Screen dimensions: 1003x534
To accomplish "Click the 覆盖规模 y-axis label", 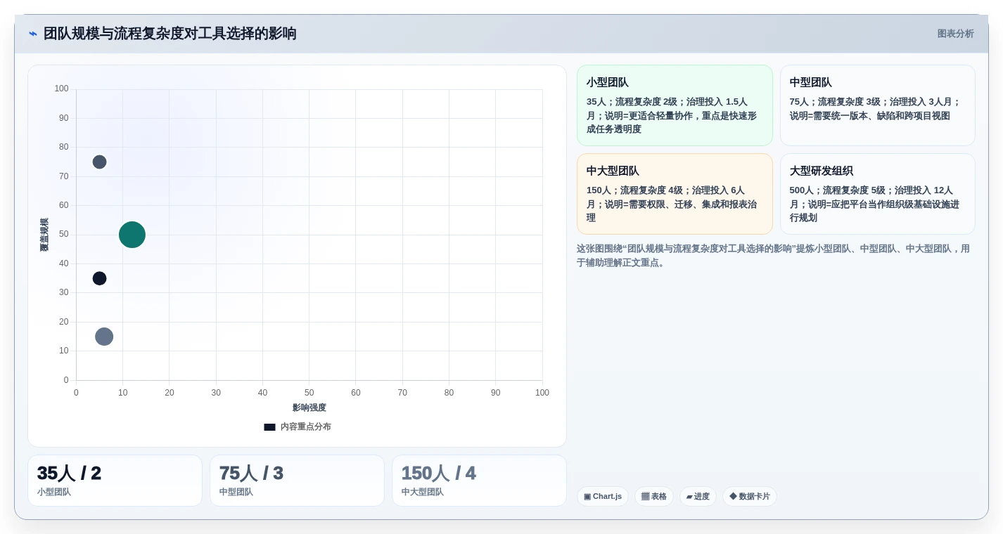I will point(44,235).
